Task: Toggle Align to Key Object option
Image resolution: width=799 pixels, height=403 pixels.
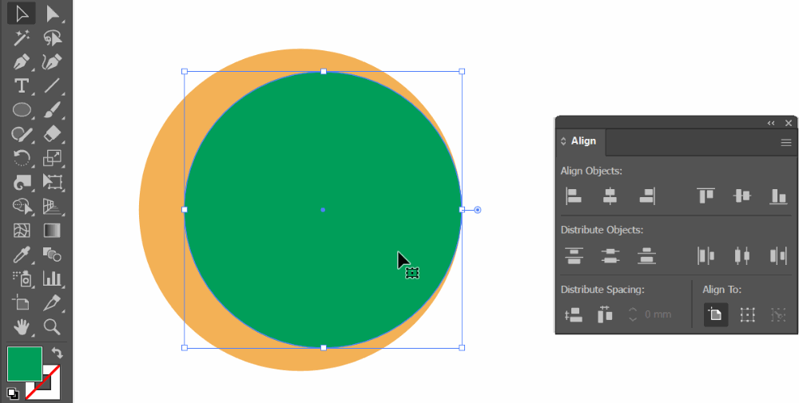Action: tap(778, 315)
